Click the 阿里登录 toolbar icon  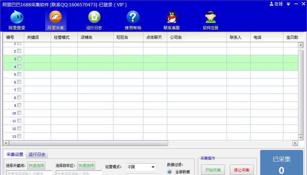click(x=17, y=17)
